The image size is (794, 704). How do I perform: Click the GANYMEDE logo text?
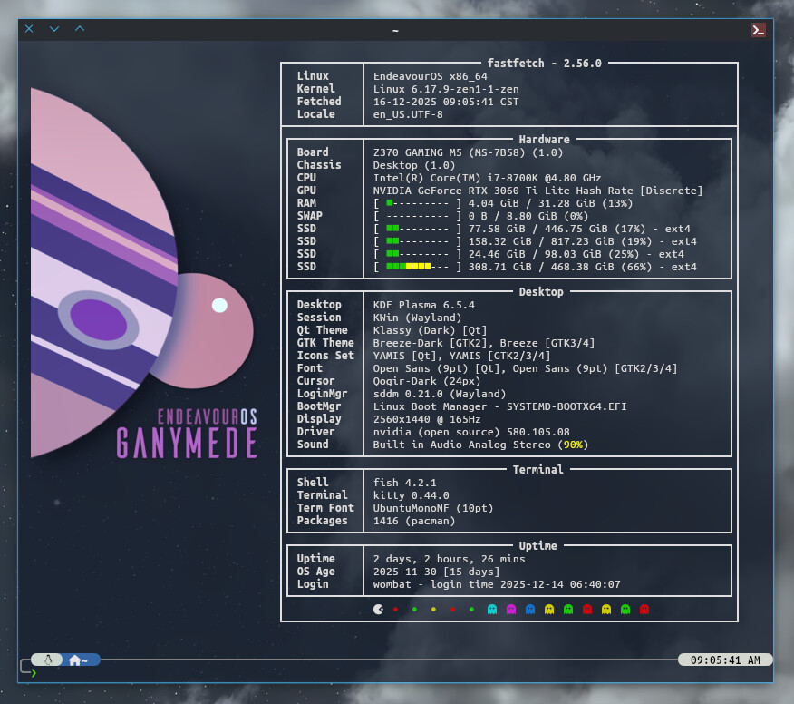(187, 444)
